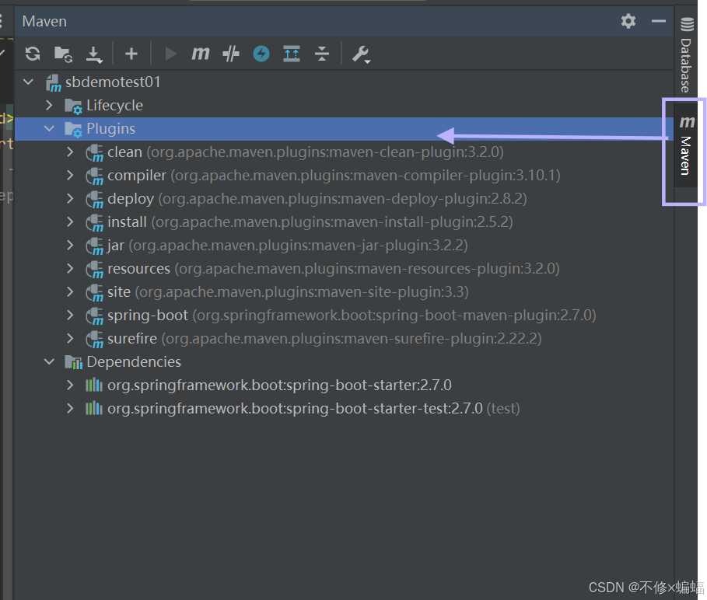
Task: Click the spring-boot plugin icon
Action: (x=95, y=316)
